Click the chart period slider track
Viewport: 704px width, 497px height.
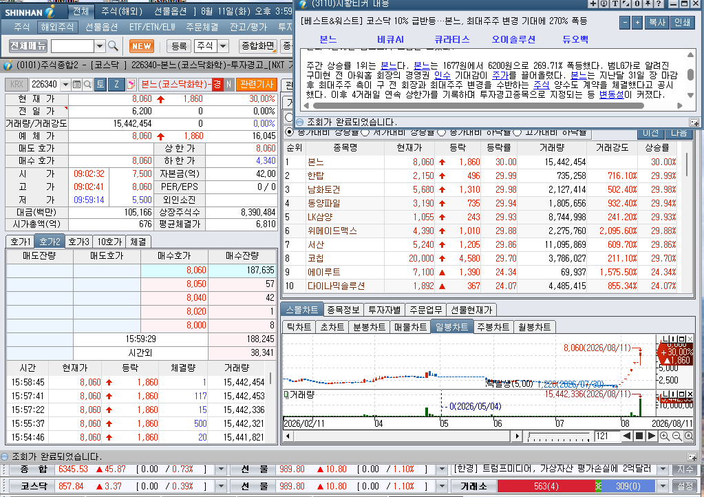tap(559, 436)
